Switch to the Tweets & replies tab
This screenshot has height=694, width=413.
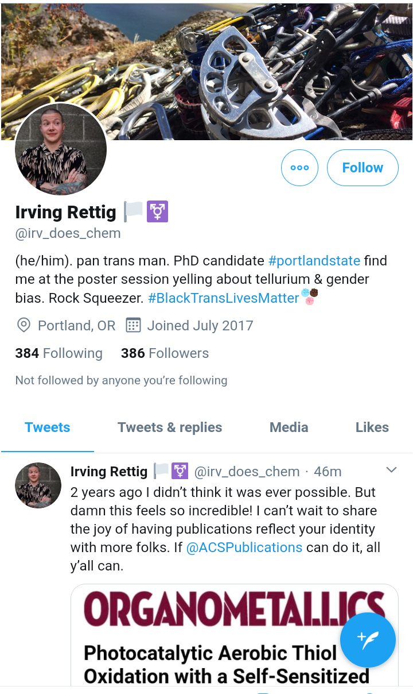coord(170,427)
